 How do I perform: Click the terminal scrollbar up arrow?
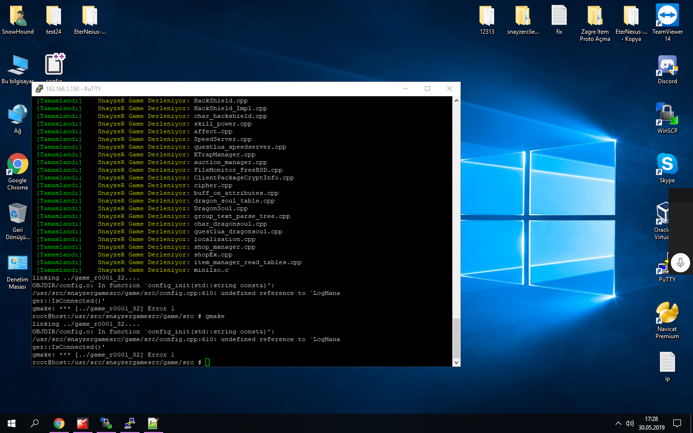(x=456, y=101)
